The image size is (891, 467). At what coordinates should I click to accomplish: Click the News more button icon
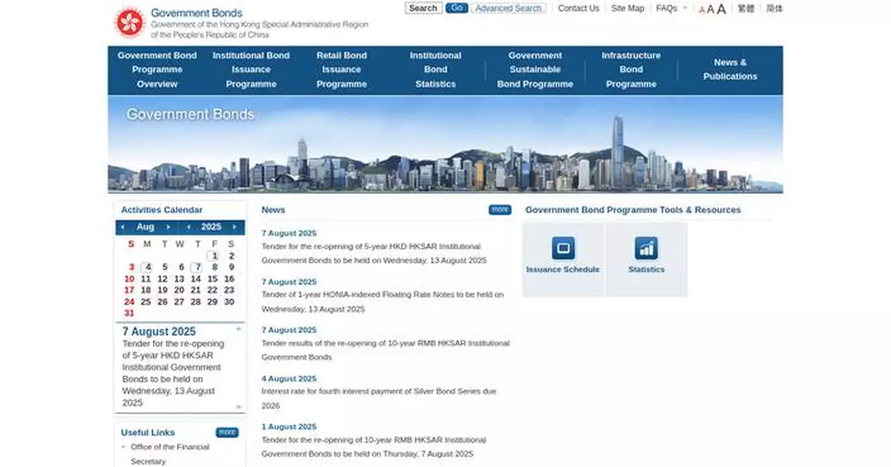pos(498,209)
